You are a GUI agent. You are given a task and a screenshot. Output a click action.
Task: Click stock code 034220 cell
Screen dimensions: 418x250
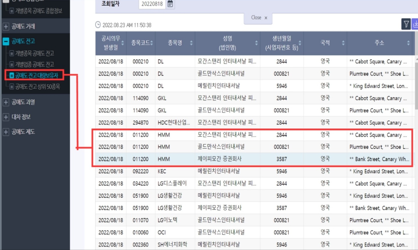coord(140,184)
